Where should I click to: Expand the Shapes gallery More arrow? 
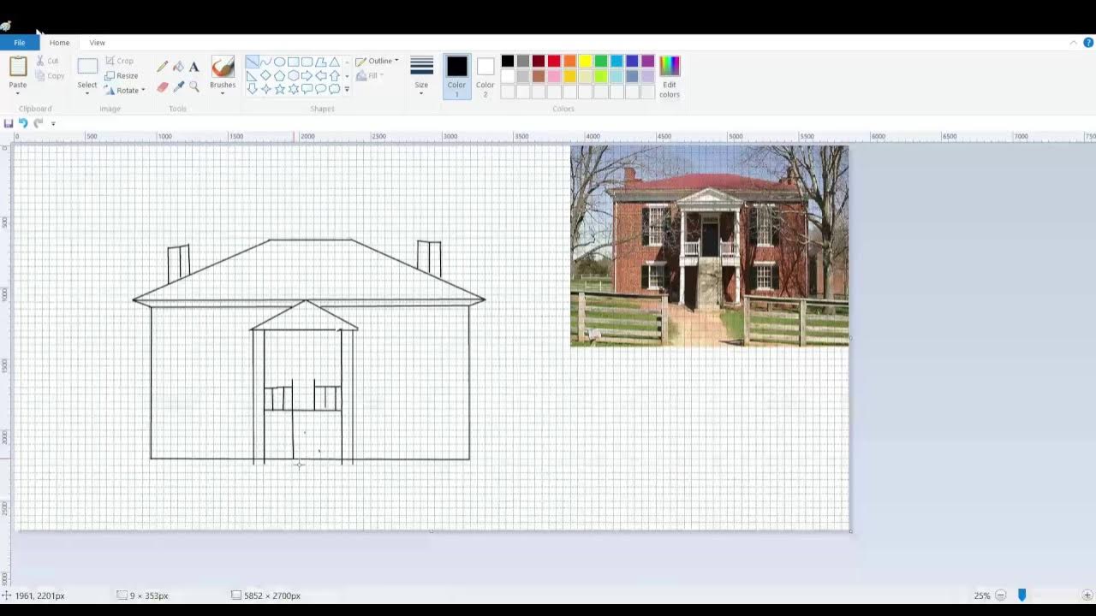pyautogui.click(x=347, y=89)
